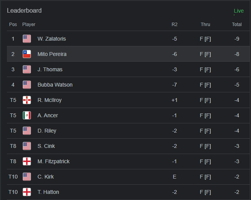Click the Total column header
This screenshot has width=251, height=200.
(x=237, y=25)
